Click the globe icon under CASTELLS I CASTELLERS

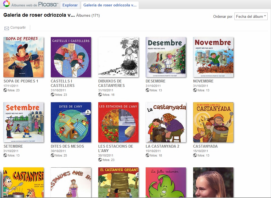(x=52, y=94)
